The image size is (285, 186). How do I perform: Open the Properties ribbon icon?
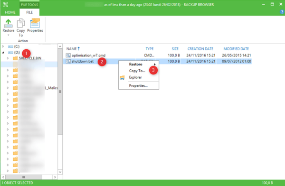click(x=35, y=23)
